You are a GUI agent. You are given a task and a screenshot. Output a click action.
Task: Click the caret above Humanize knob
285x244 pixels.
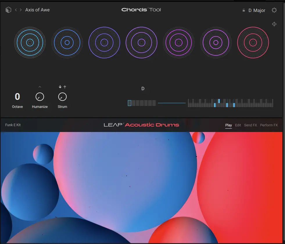point(40,87)
